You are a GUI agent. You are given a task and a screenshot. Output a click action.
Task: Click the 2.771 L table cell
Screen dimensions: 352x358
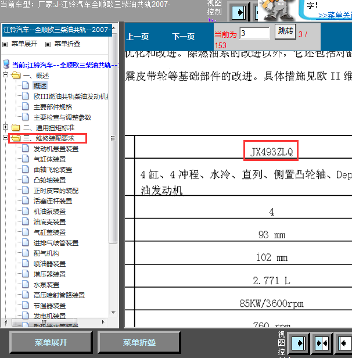(x=271, y=280)
